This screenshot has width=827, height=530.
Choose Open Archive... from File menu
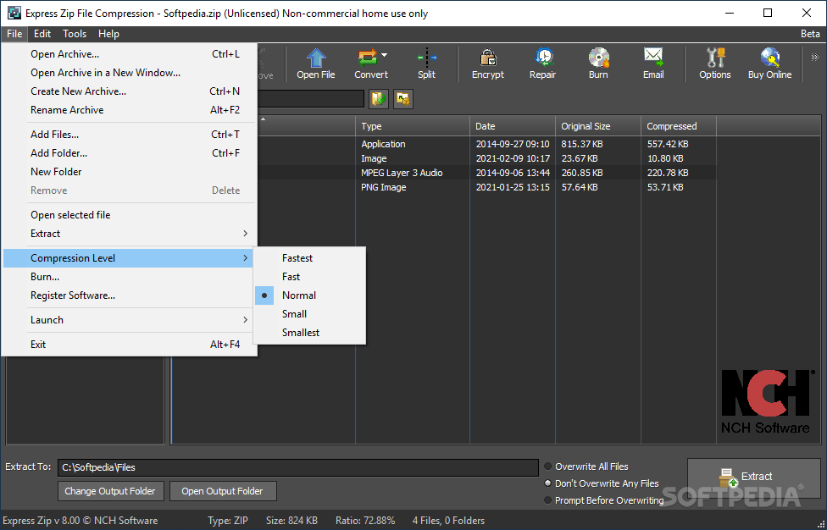coord(129,54)
